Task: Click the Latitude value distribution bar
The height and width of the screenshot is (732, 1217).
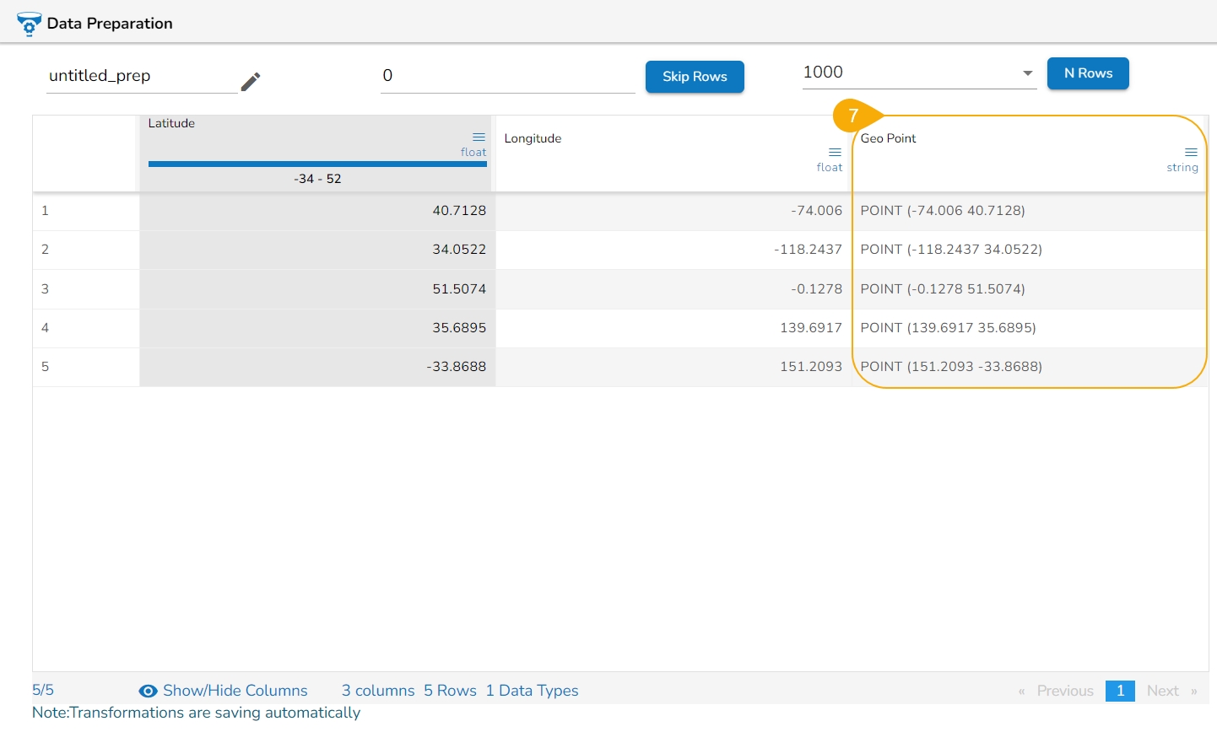Action: click(x=317, y=164)
